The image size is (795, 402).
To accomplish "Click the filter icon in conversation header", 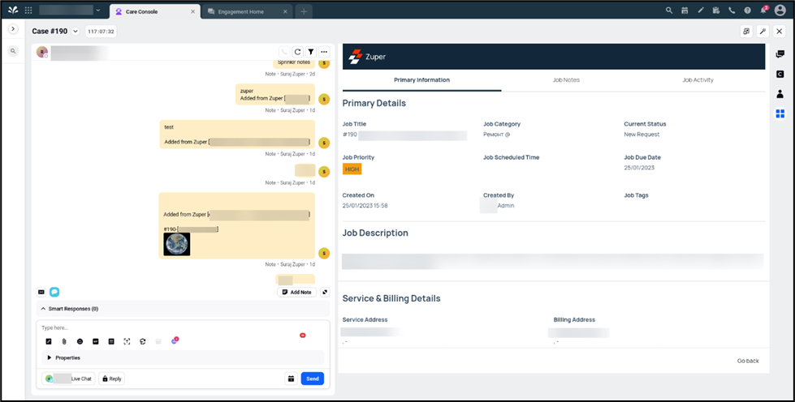I will pos(311,52).
